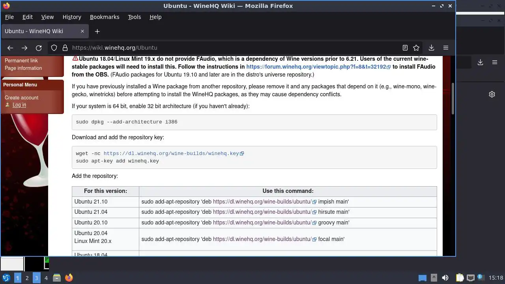This screenshot has width=505, height=284.
Task: Open the winehq.key download link
Action: pos(174,153)
